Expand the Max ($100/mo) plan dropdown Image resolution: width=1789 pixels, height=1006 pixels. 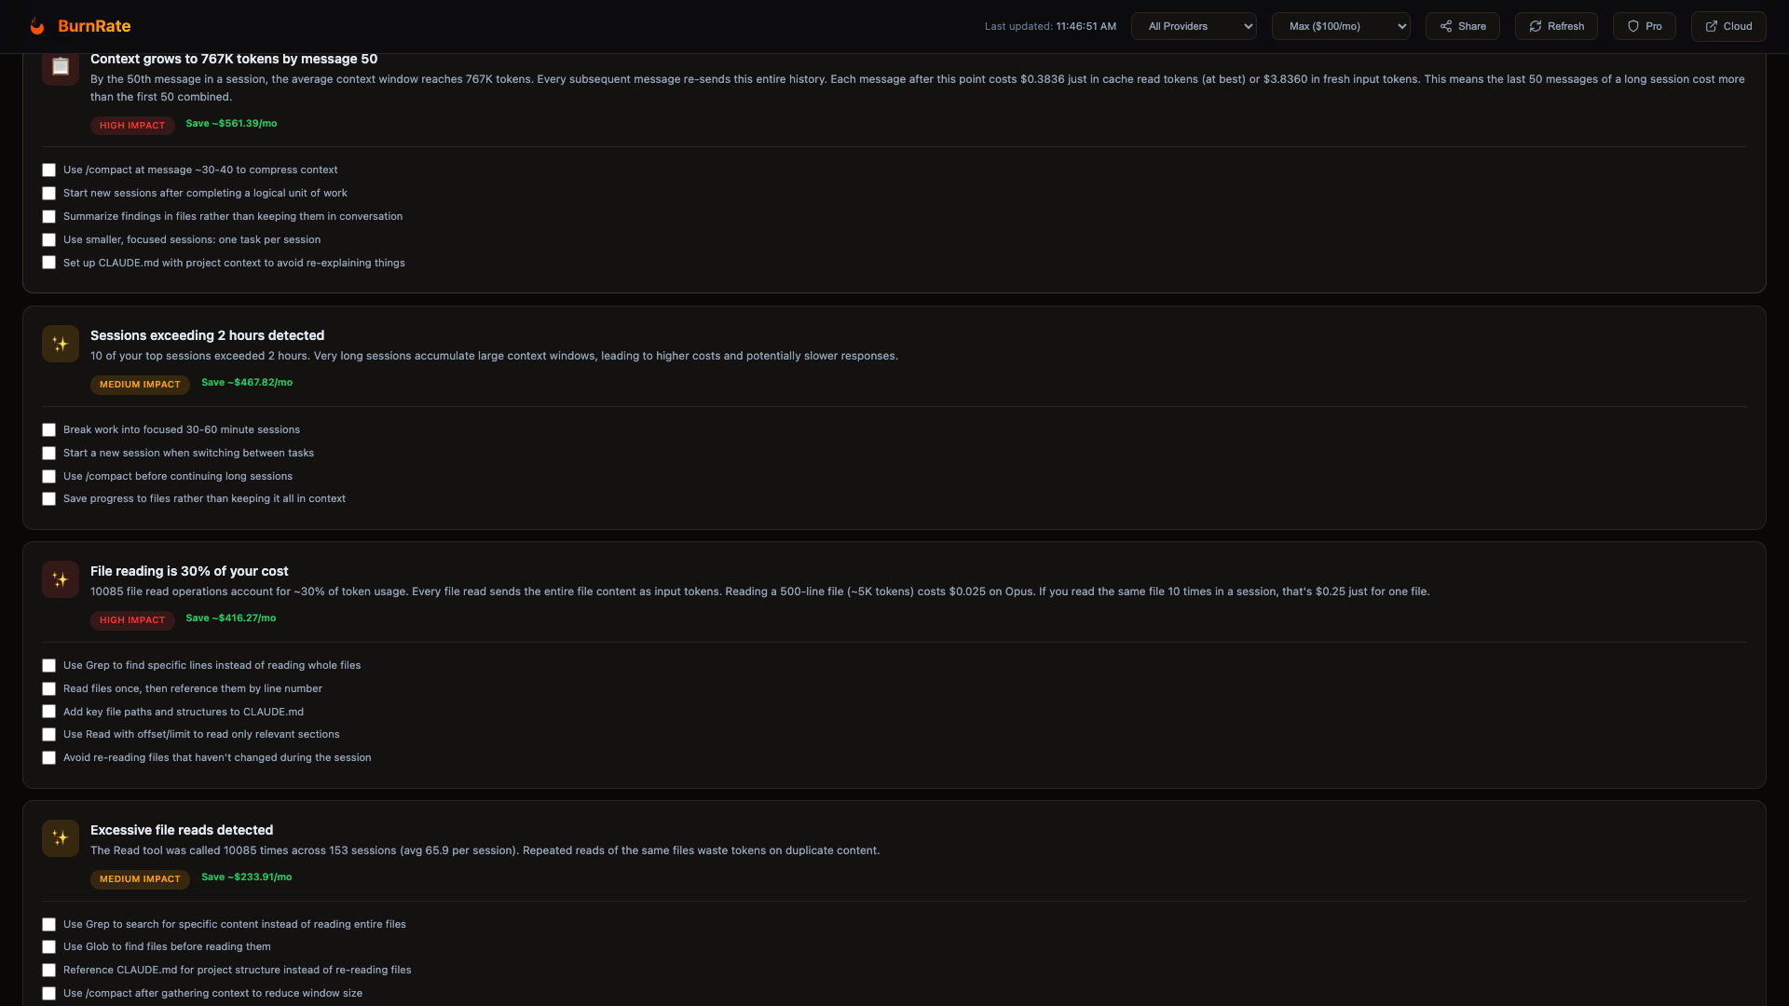tap(1340, 26)
